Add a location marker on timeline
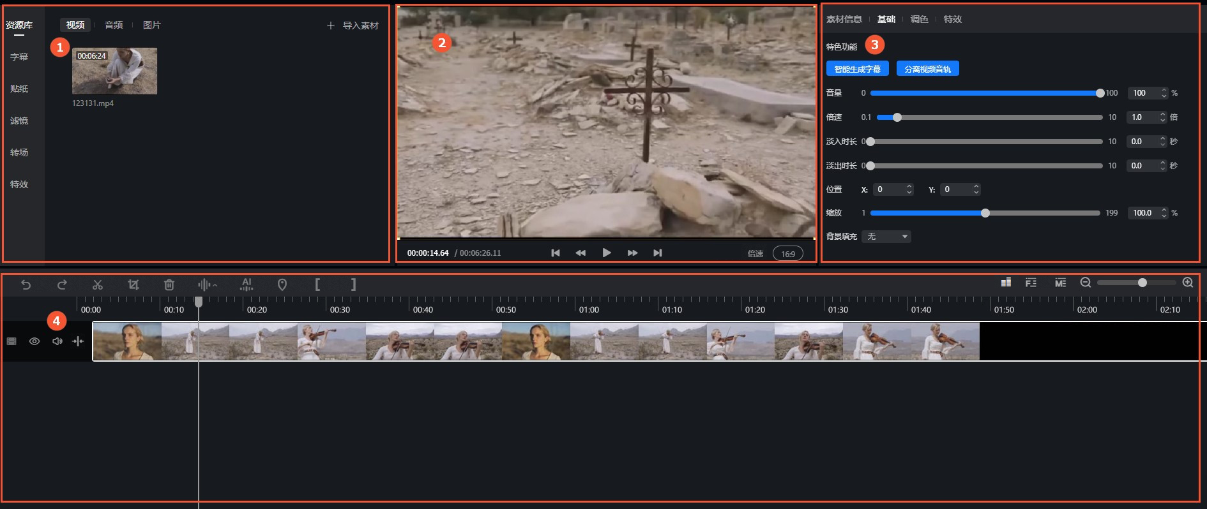1207x509 pixels. pyautogui.click(x=282, y=284)
